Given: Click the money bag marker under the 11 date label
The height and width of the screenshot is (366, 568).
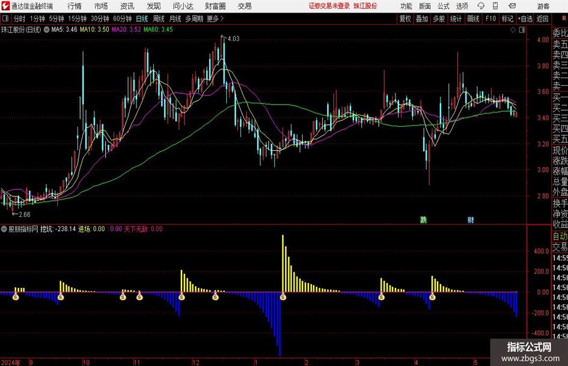Looking at the screenshot, I should point(139,297).
